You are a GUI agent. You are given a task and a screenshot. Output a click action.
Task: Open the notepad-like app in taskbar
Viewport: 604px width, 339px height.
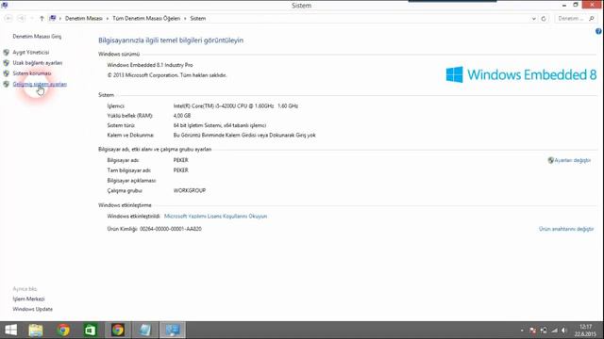[x=145, y=331]
